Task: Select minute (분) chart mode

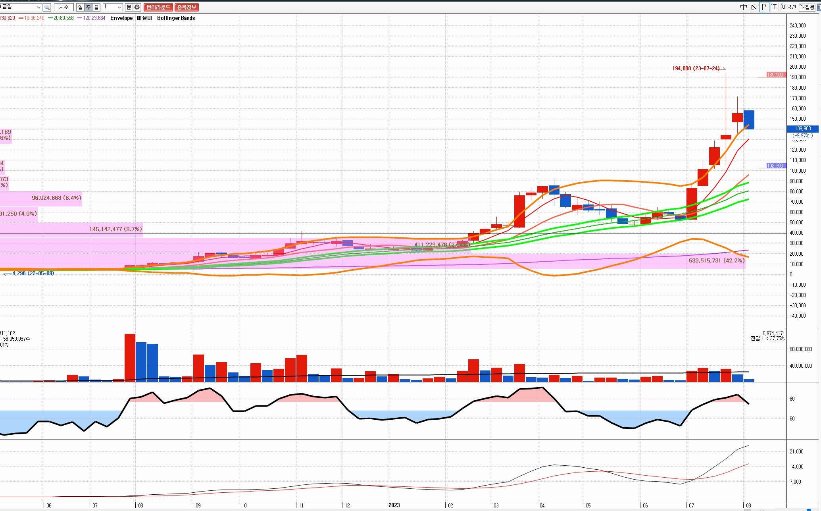Action: (x=129, y=7)
